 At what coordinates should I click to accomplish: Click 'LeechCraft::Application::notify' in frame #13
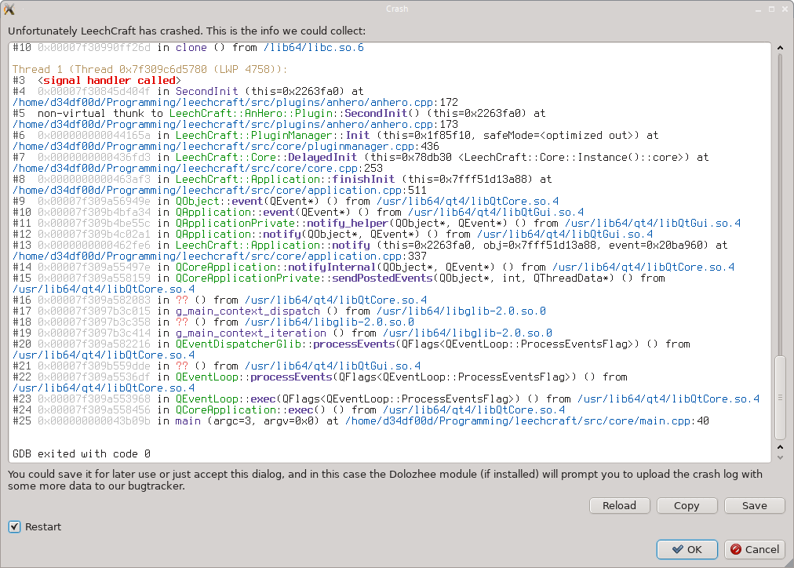click(272, 246)
